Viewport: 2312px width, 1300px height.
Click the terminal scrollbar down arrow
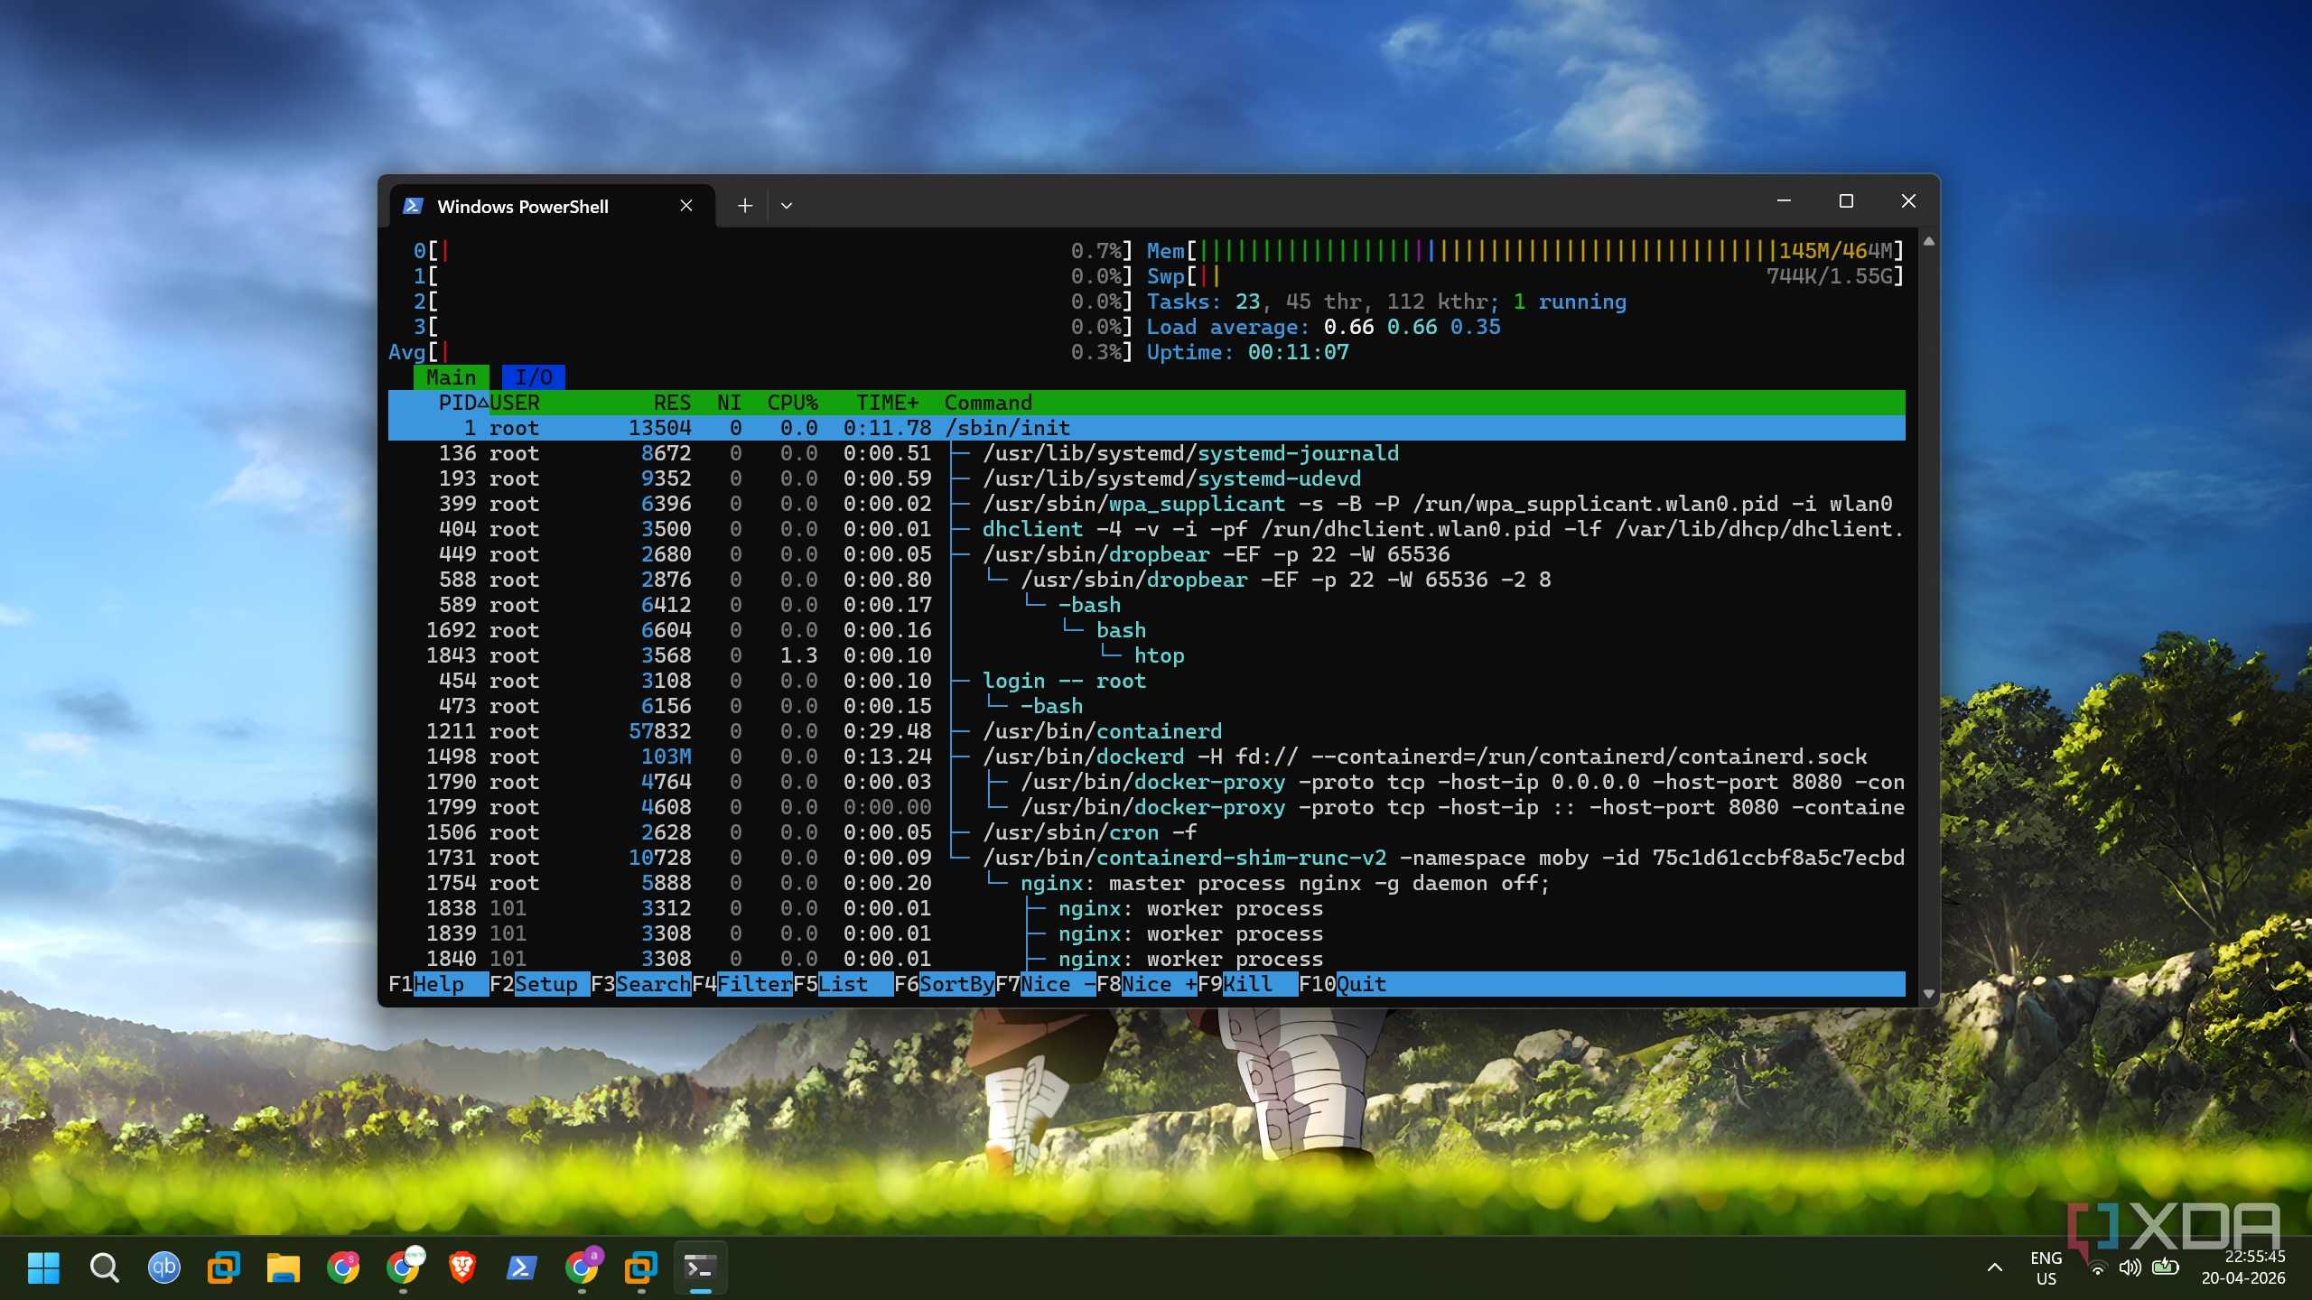[1929, 993]
